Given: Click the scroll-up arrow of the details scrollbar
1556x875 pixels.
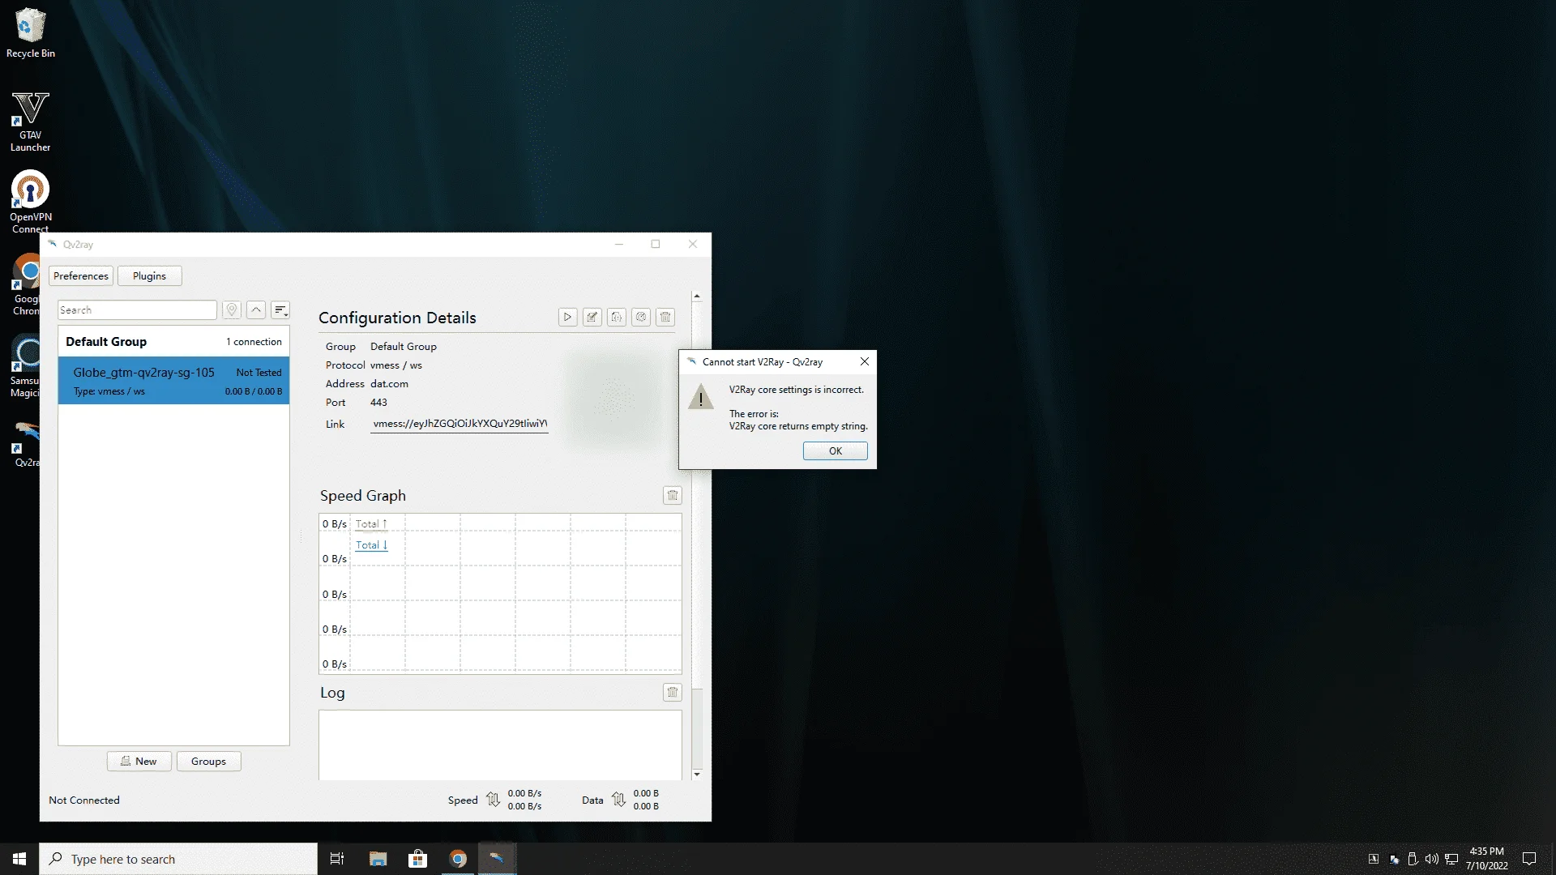Looking at the screenshot, I should click(x=696, y=297).
